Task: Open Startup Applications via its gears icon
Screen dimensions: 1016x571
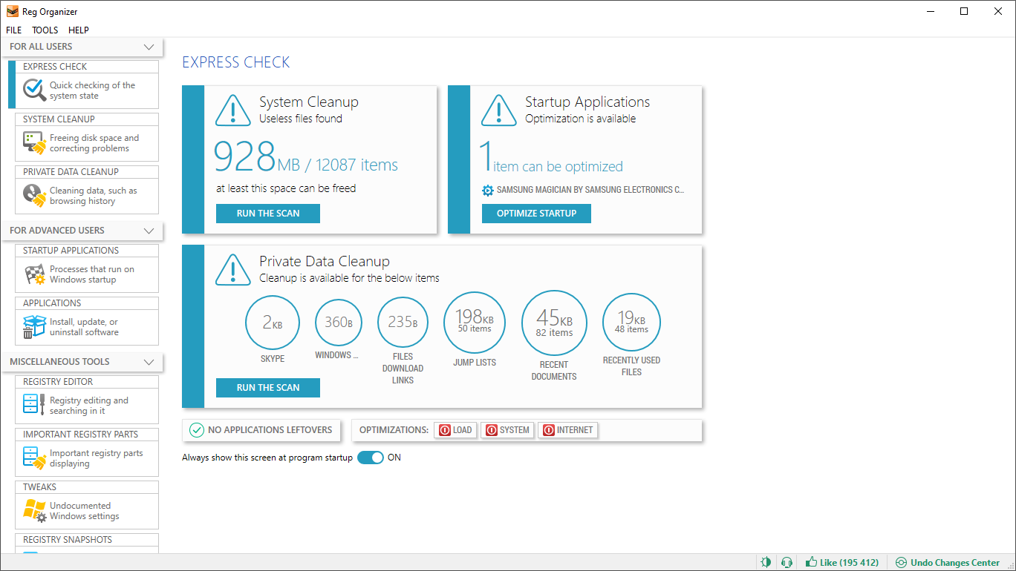Action: pos(33,274)
